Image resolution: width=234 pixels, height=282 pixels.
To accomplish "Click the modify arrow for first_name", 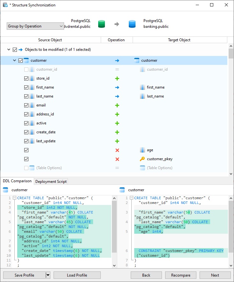I will click(117, 87).
